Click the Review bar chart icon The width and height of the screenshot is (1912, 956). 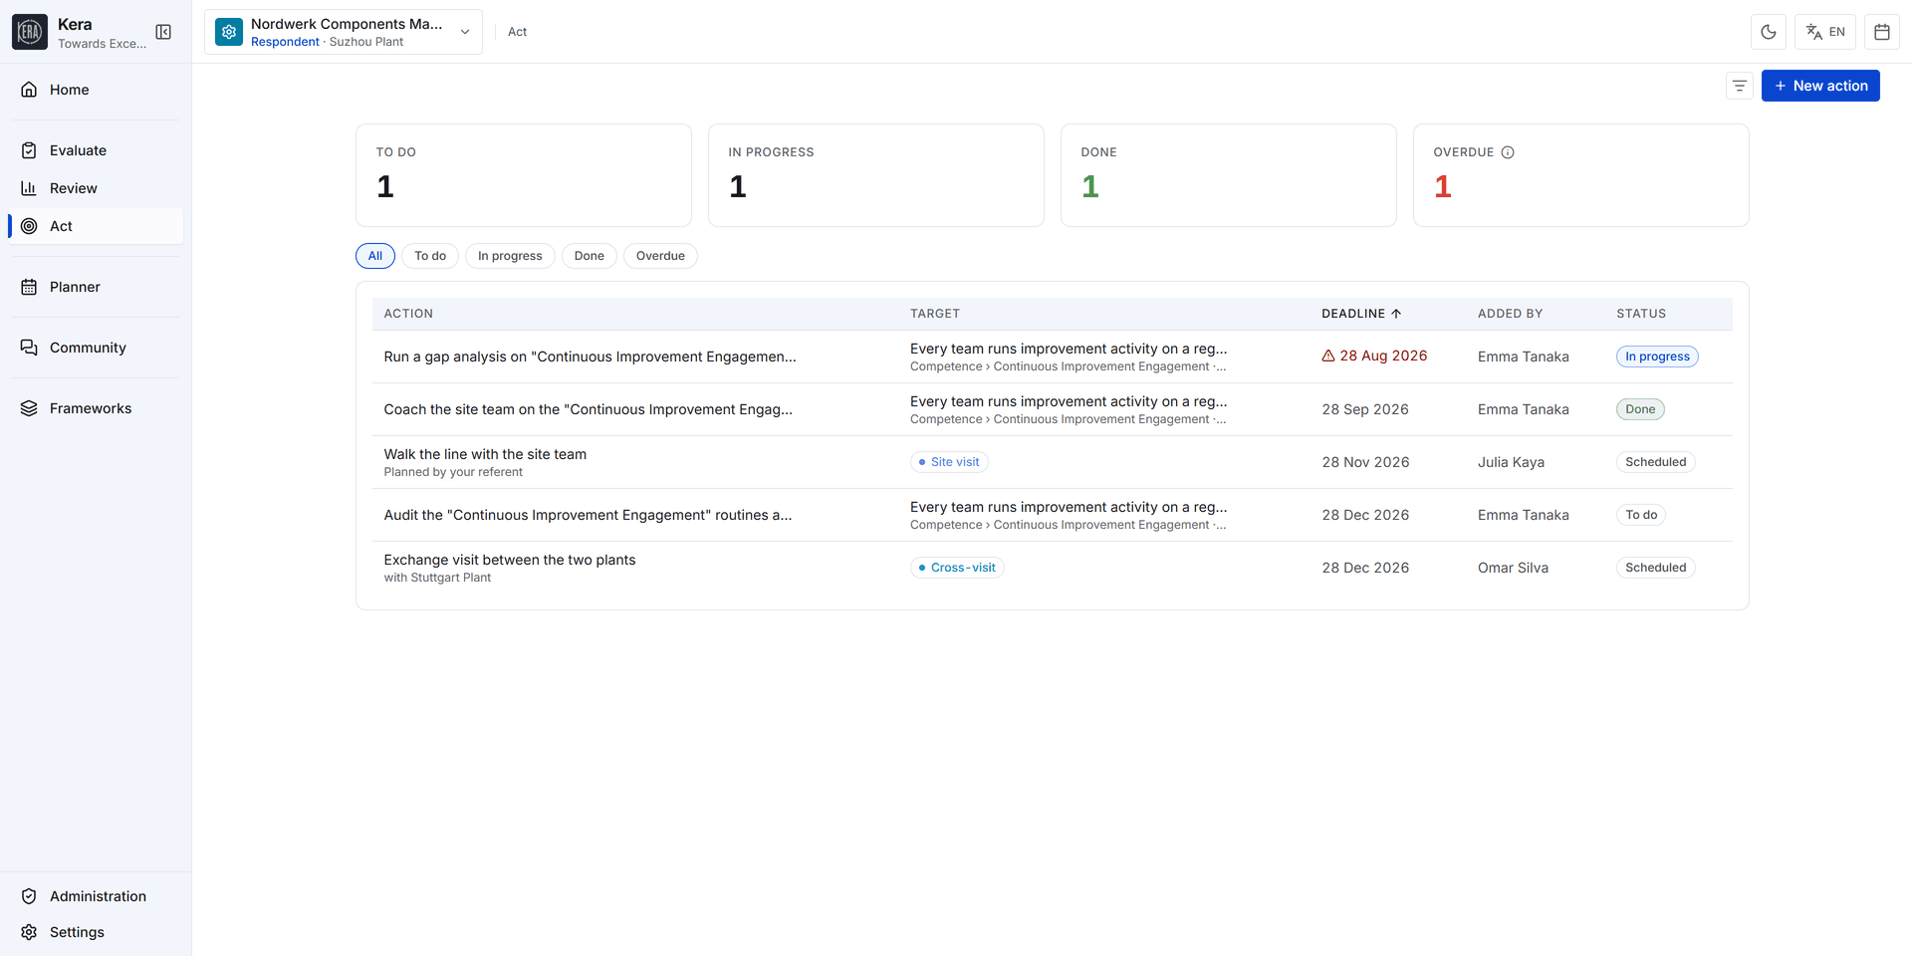tap(29, 188)
